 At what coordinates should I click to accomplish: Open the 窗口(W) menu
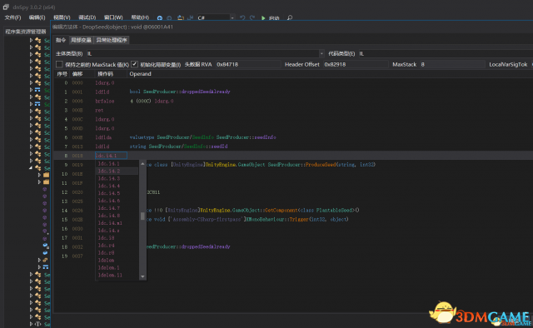tap(113, 17)
